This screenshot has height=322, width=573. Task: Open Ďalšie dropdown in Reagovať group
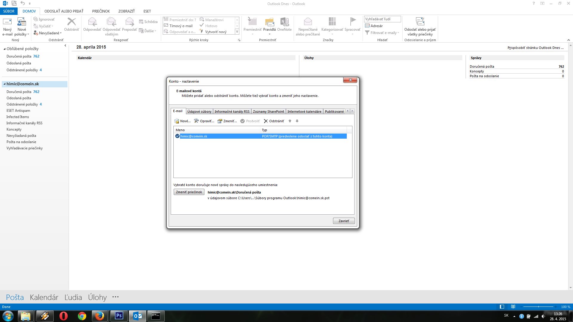click(x=148, y=31)
